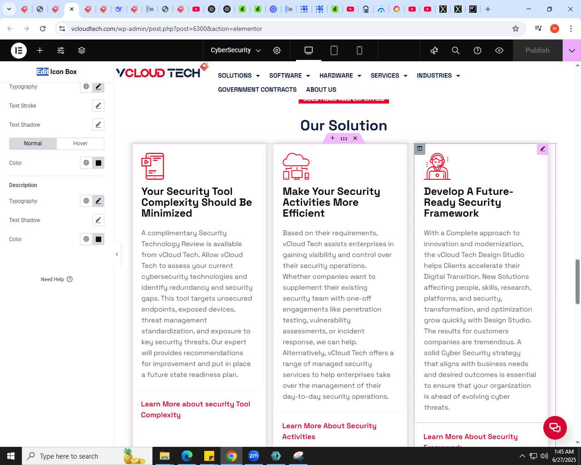
Task: Edit Description Typography pencil icon
Action: pos(98,201)
